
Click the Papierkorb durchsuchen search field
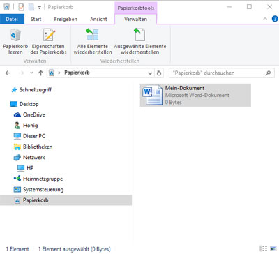click(x=221, y=73)
